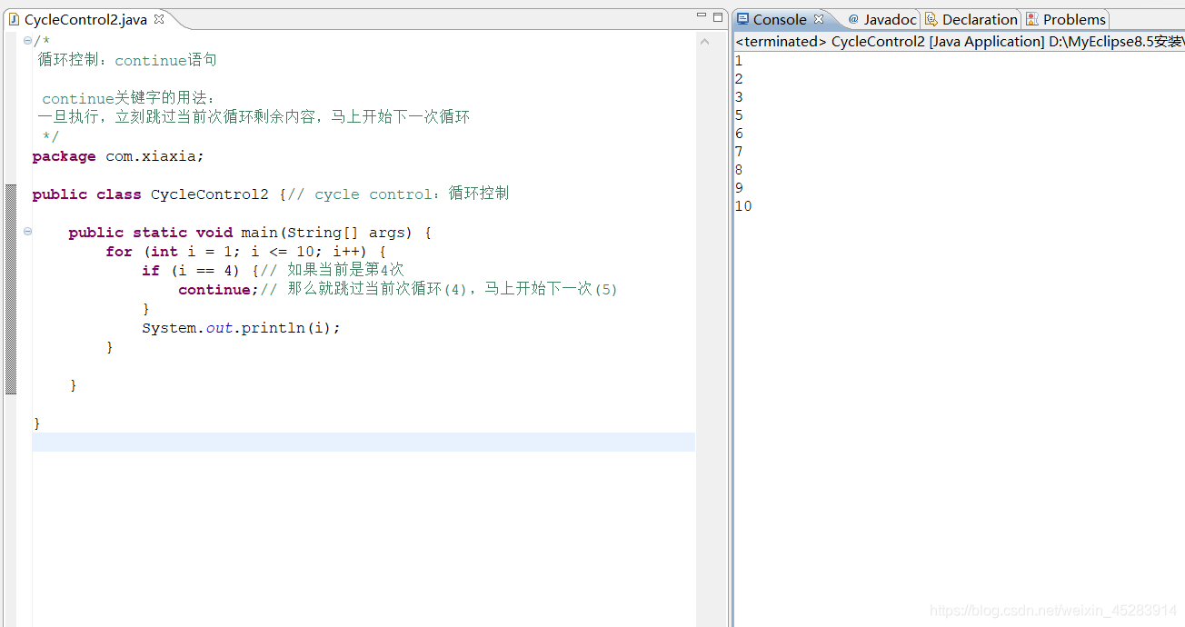Click console output line "7"
Screen dimensions: 1185x627
(x=739, y=152)
